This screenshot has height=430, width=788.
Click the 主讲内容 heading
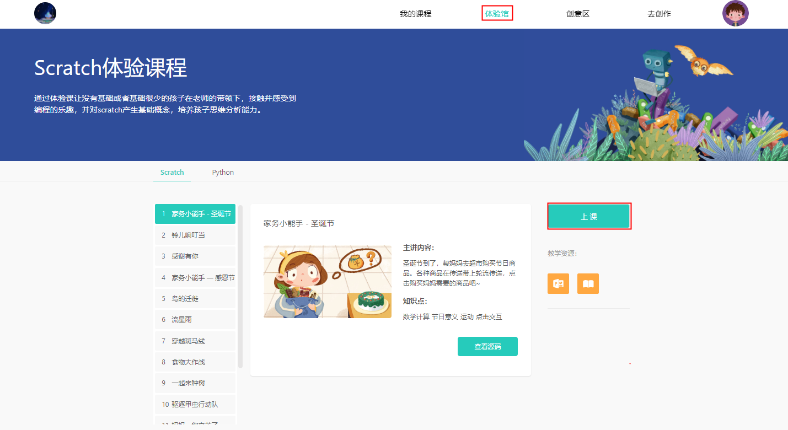[419, 248]
